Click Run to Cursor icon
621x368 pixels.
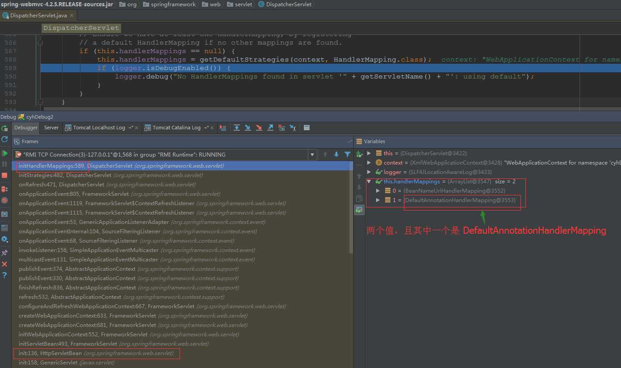293,128
